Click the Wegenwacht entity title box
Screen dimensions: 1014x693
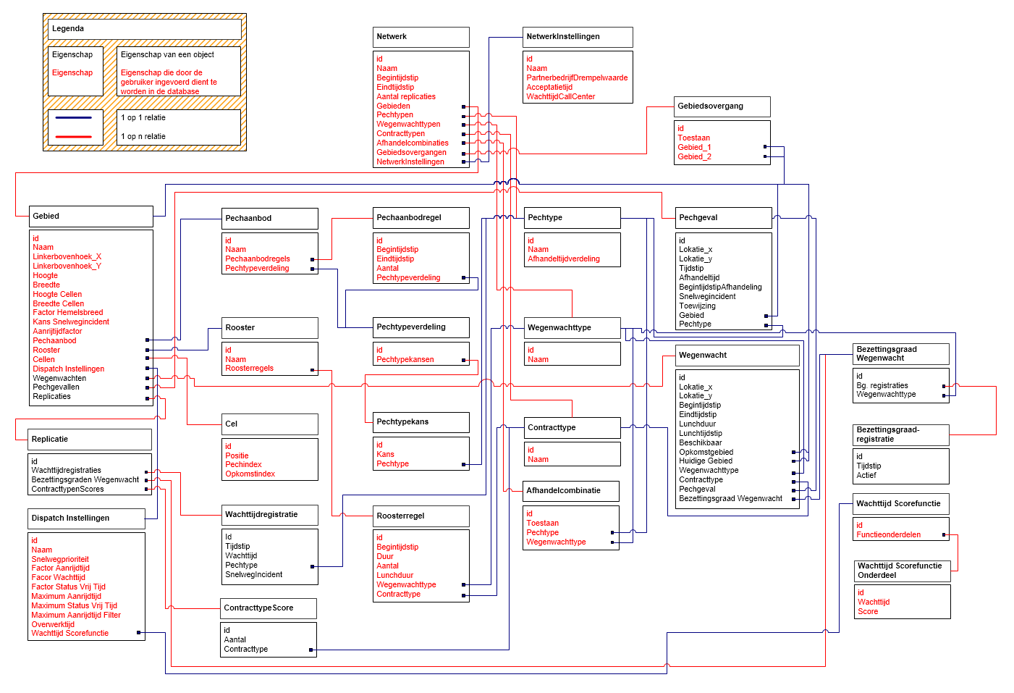(738, 356)
